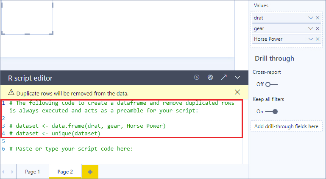Viewport: 326px width, 179px height.
Task: Click the pop-out arrow in R script editor
Action: (224, 77)
